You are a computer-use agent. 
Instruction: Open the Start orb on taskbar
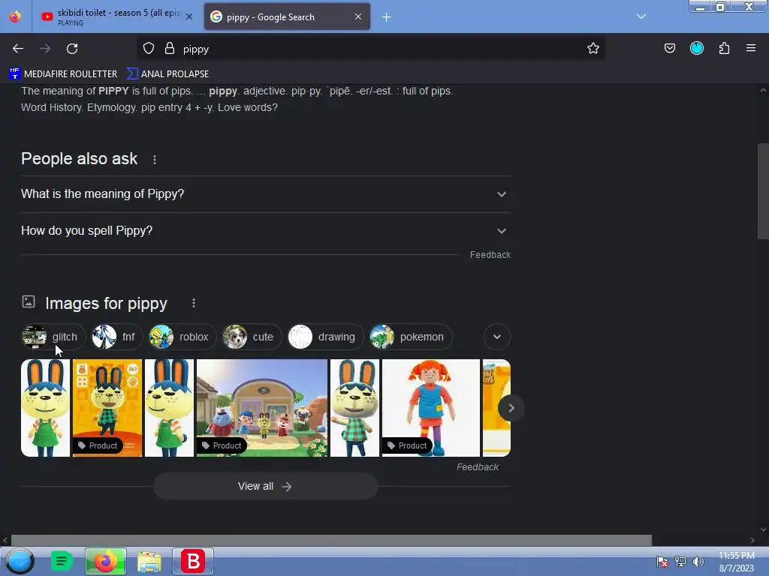click(x=20, y=561)
